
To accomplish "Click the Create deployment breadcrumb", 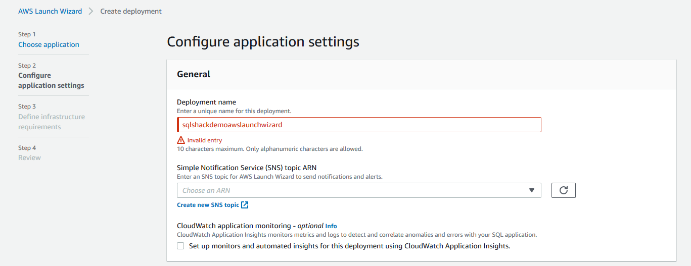I will tap(131, 11).
